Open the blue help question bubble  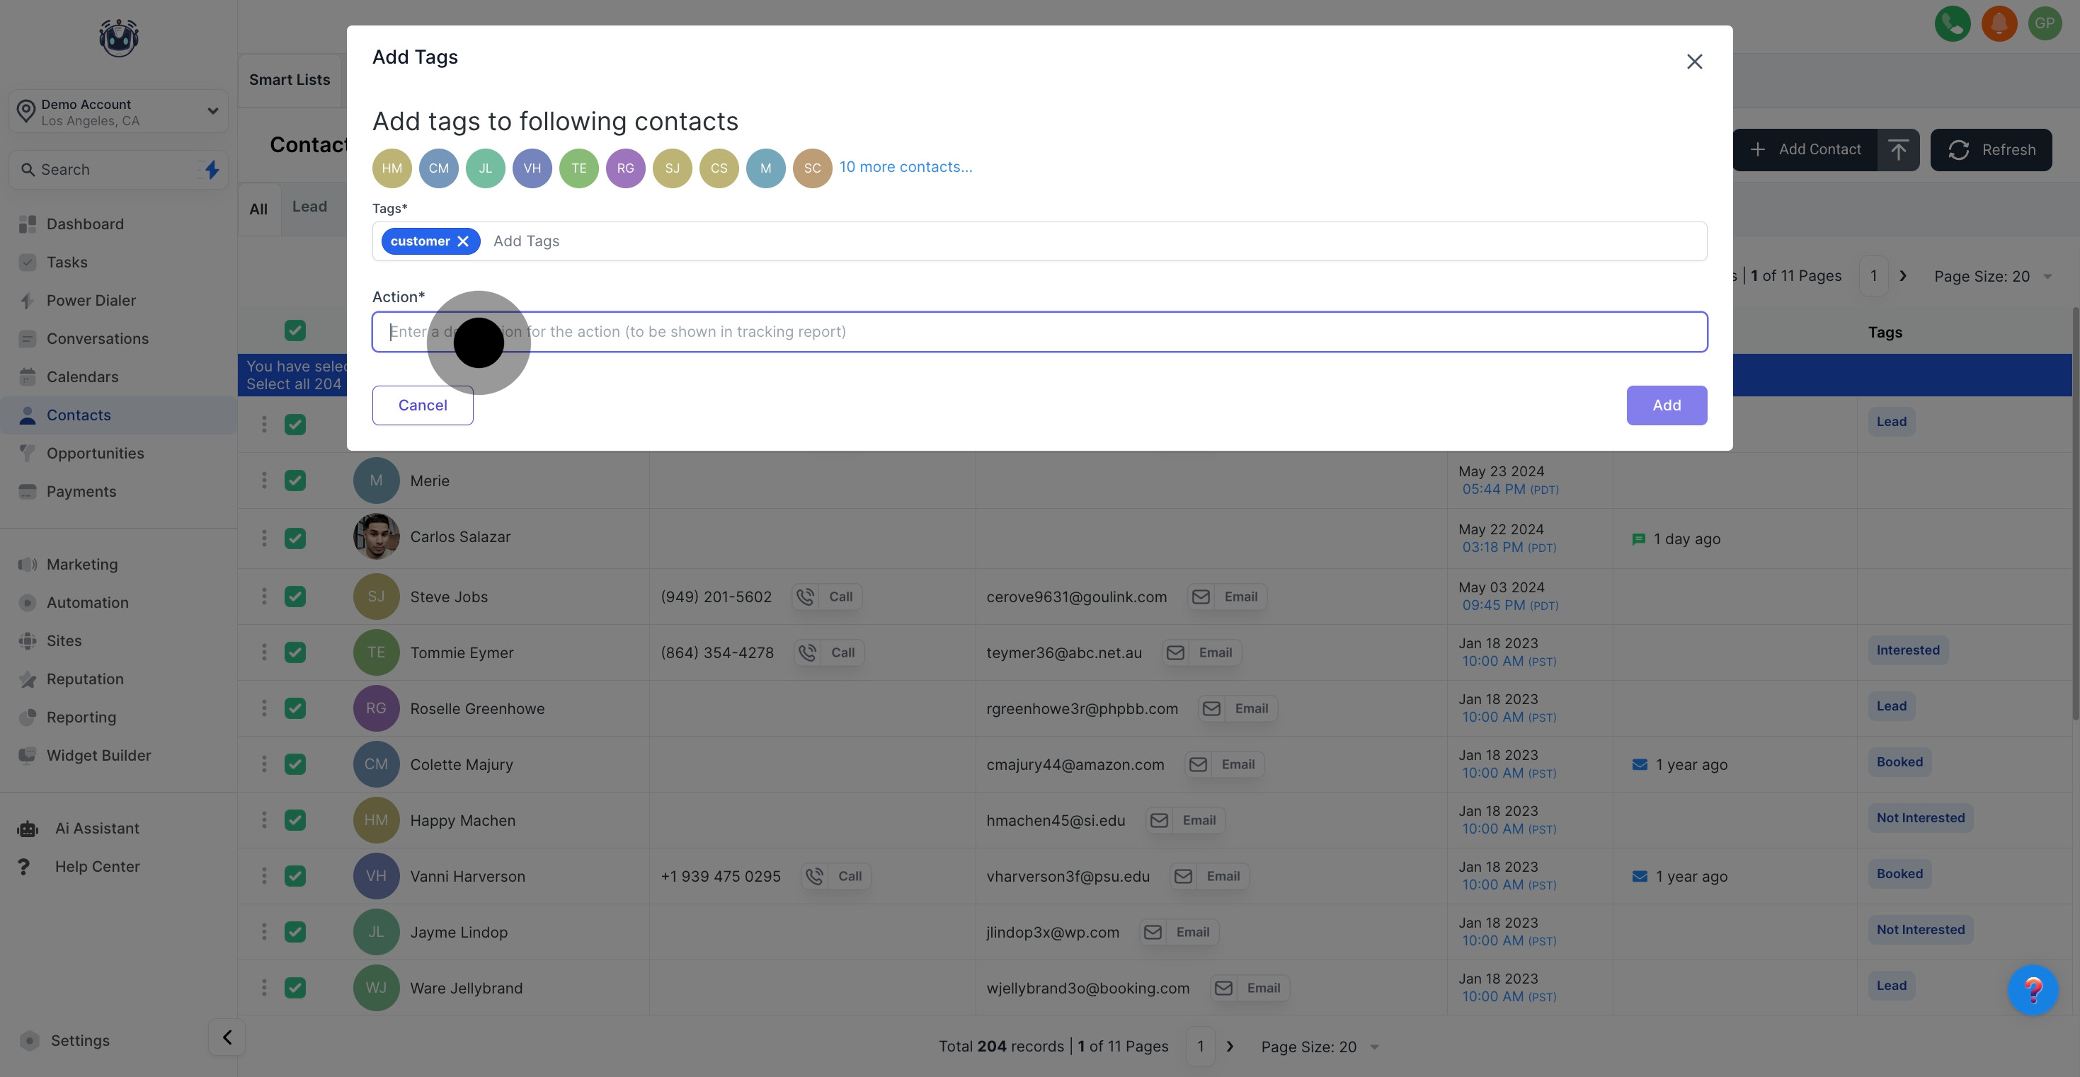pos(2033,990)
